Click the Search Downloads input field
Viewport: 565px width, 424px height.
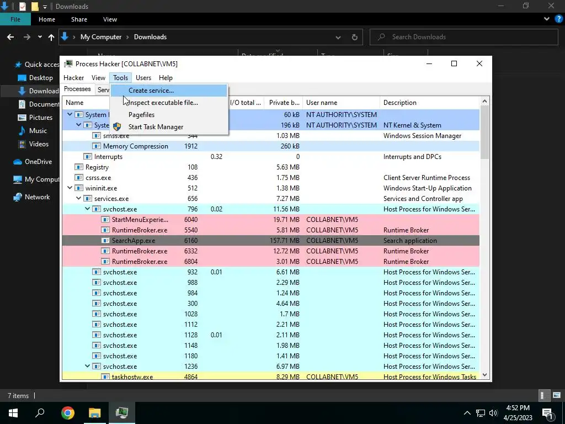point(463,37)
